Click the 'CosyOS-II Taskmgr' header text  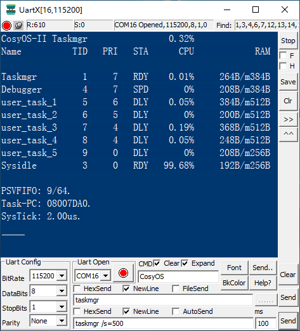(44, 39)
